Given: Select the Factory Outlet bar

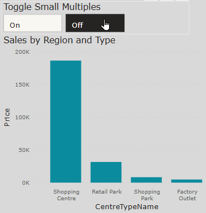Looking at the screenshot, I should [187, 181].
